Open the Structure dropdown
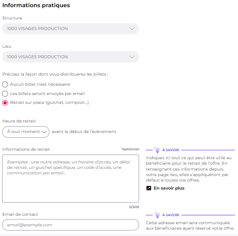This screenshot has width=238, height=236. (x=71, y=29)
